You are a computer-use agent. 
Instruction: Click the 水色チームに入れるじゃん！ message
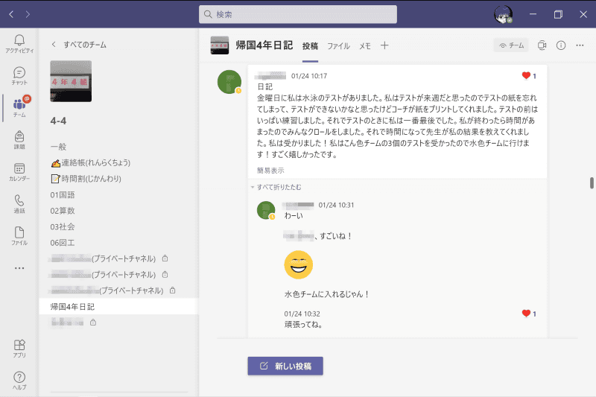[x=327, y=294]
